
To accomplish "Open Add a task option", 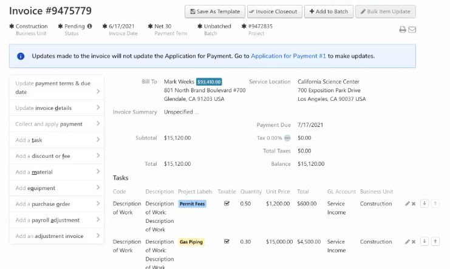I will pyautogui.click(x=57, y=140).
